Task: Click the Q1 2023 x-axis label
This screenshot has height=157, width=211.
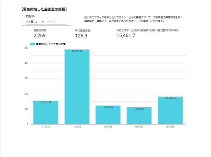Action: coord(170,127)
